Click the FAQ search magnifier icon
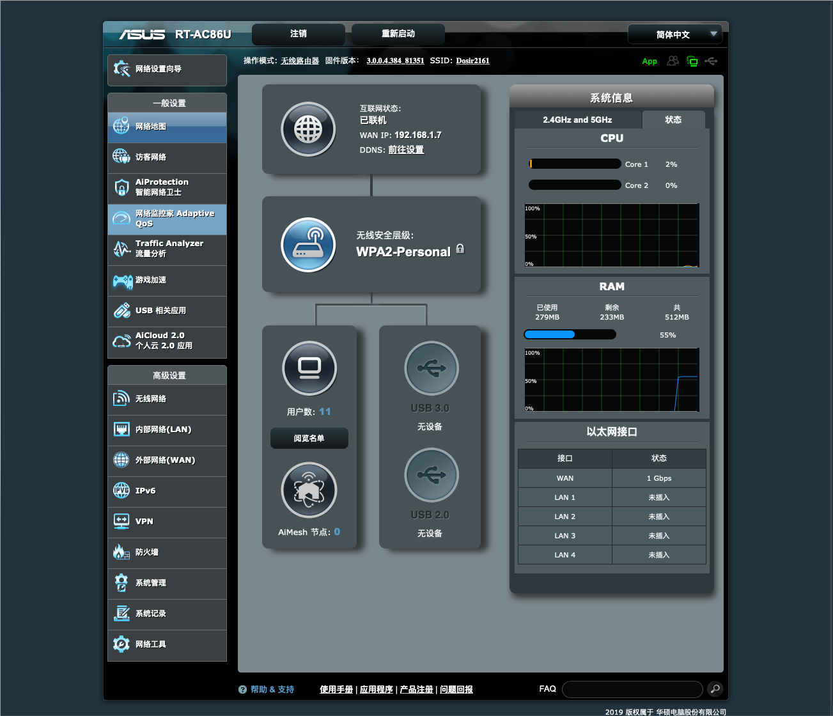This screenshot has width=833, height=716. click(x=715, y=689)
